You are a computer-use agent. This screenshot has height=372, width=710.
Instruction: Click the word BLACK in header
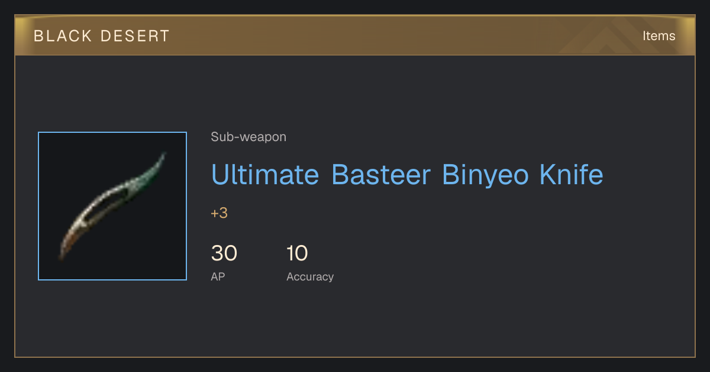pos(62,36)
